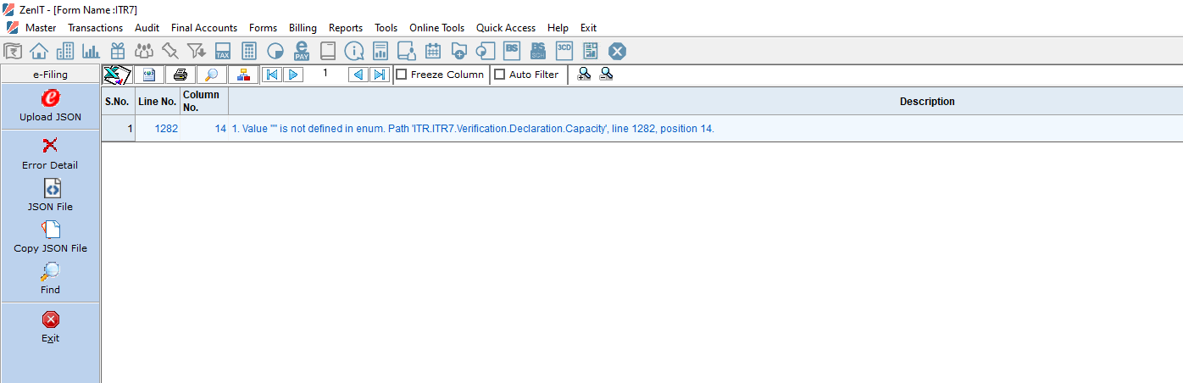Click the red Exit sidebar button
1183x383 pixels.
click(50, 327)
